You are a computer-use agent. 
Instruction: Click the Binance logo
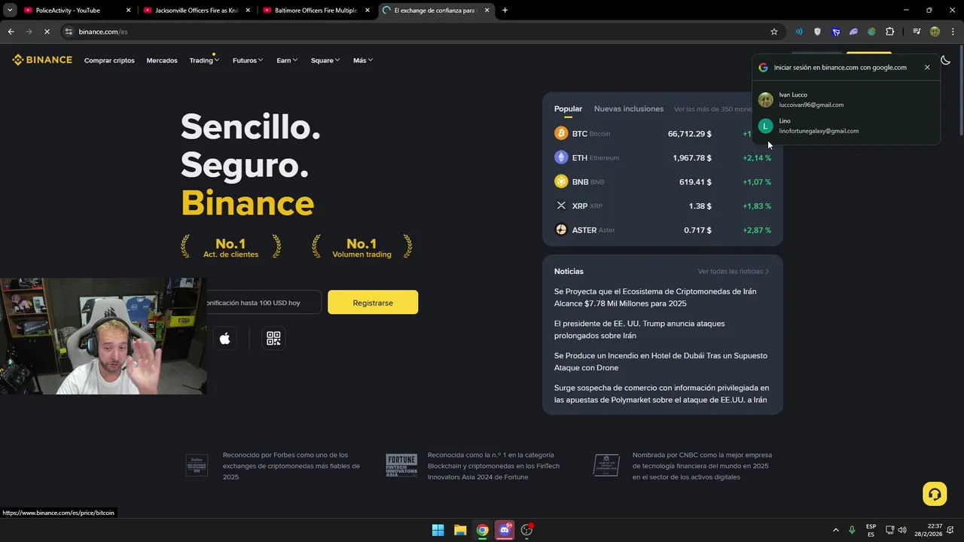42,60
